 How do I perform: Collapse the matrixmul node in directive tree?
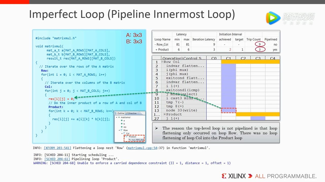(117, 117)
